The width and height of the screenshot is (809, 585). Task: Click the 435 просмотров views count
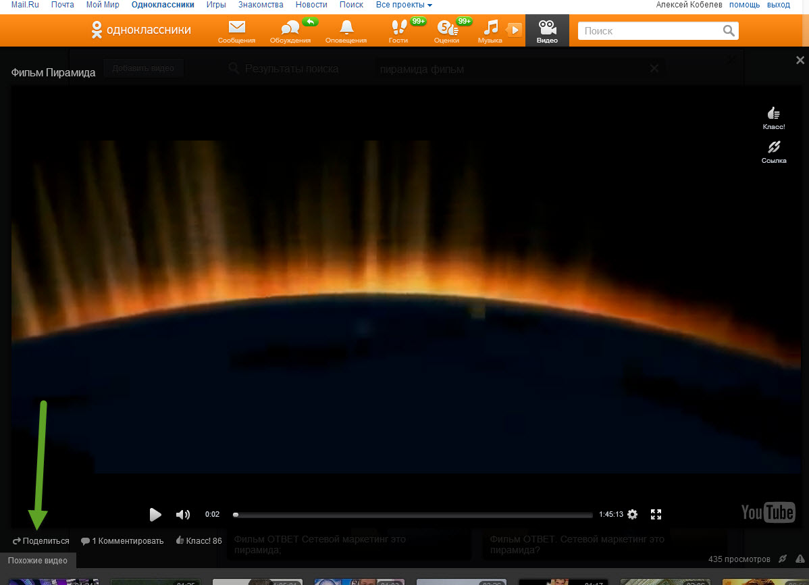point(739,559)
